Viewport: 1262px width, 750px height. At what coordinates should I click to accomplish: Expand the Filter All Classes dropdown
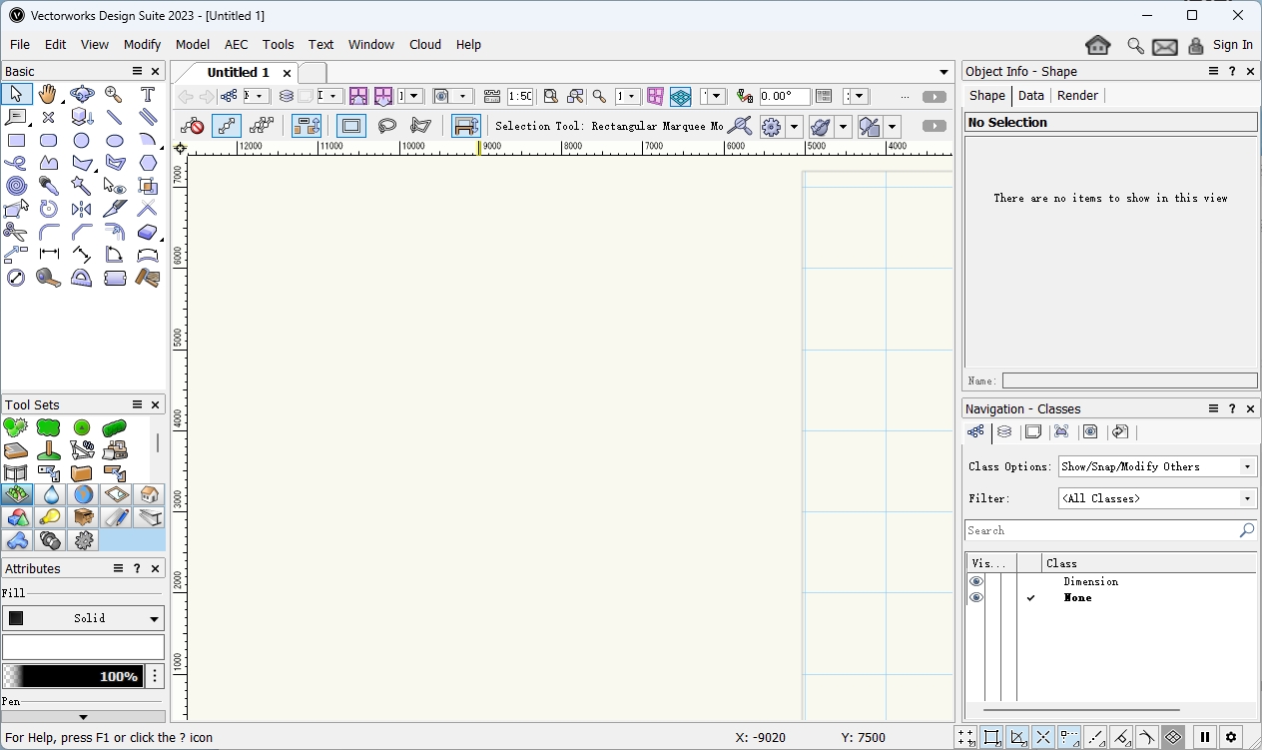(x=1157, y=498)
